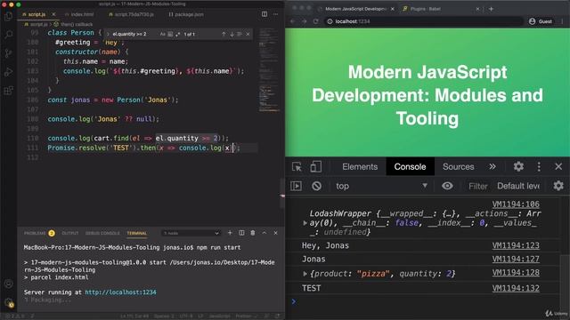This screenshot has width=570, height=320.
Task: Open the Manage gear in VS Code sidebar
Action: [x=8, y=302]
